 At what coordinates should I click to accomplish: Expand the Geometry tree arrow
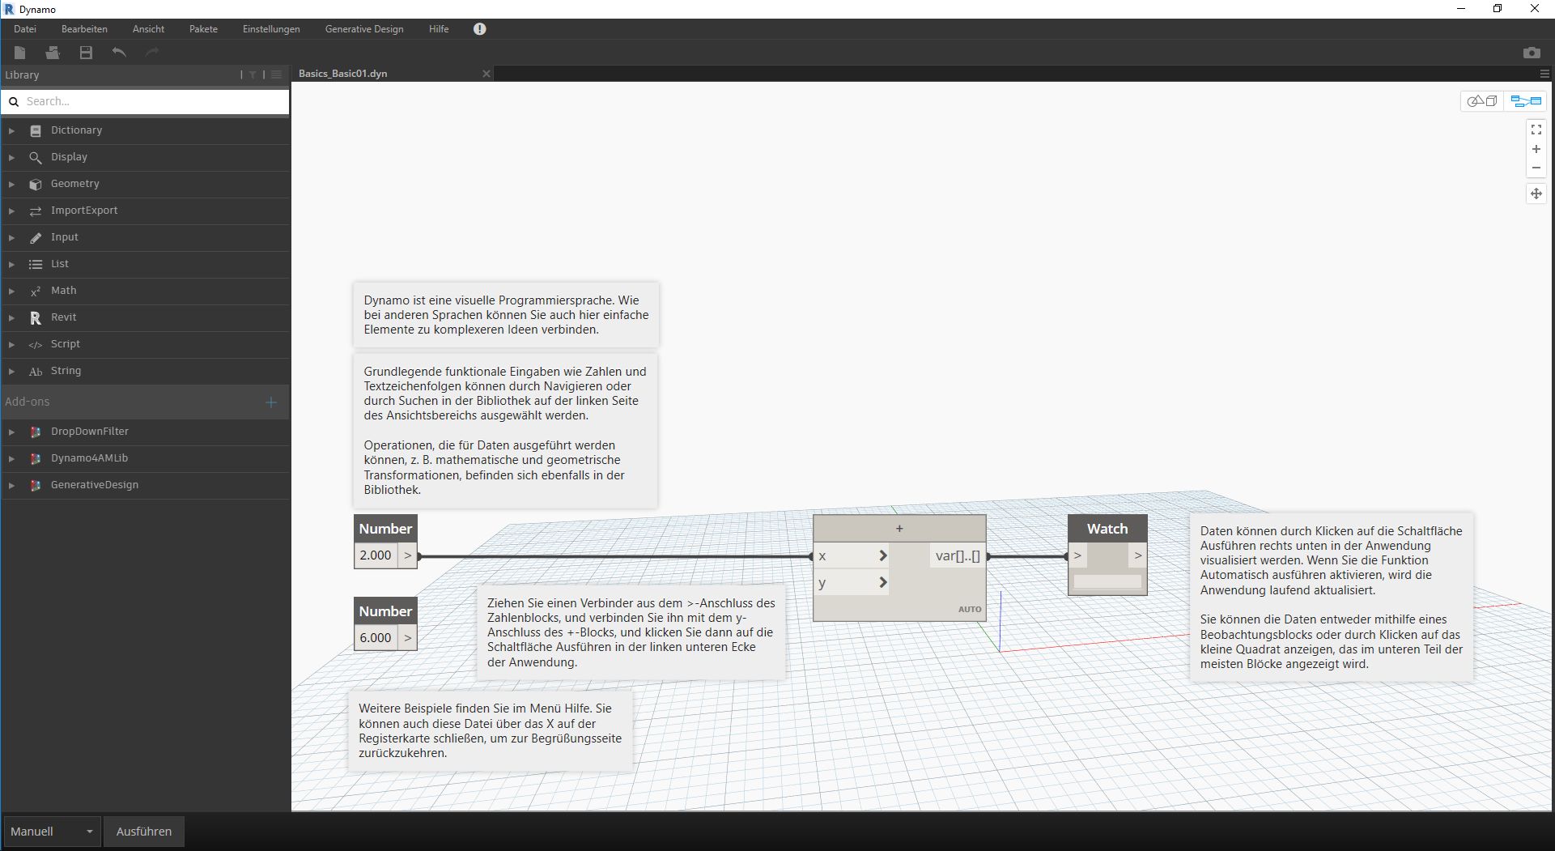pos(11,184)
